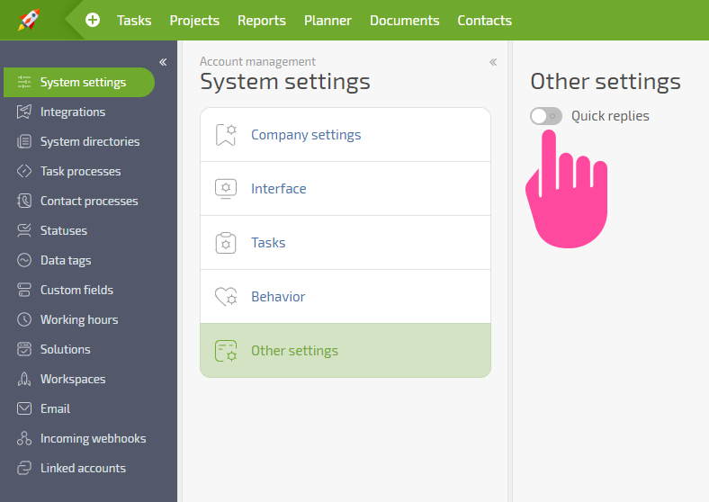Open Email label in sidebar
This screenshot has height=502, width=709.
click(x=55, y=408)
